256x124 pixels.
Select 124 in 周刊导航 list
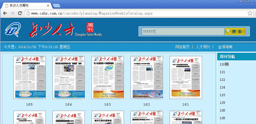coord(222,87)
